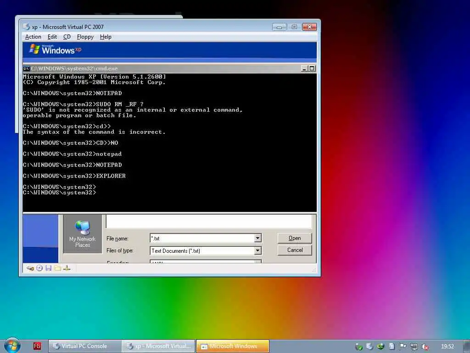
Task: Click the floppy disk status icon
Action: click(x=49, y=268)
